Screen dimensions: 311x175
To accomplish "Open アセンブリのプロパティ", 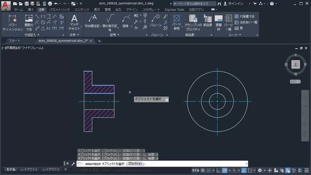I will pyautogui.click(x=193, y=22).
